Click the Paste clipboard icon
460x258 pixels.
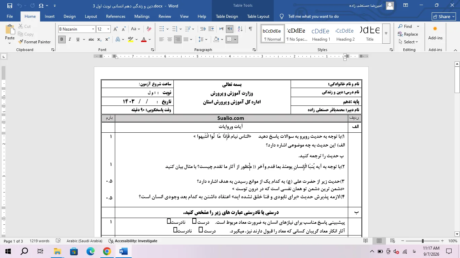click(10, 30)
